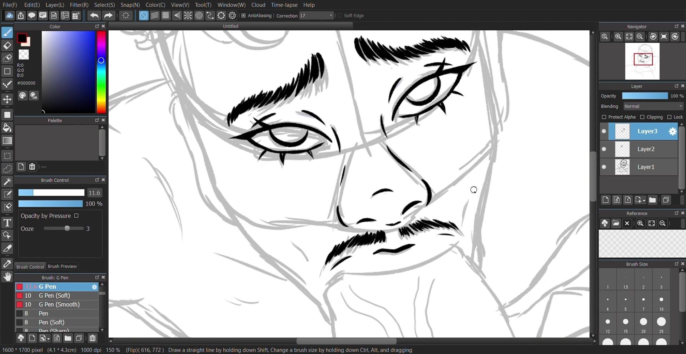Screen dimensions: 686x354
Task: Select the G Pen (Soft) brush
Action: click(x=54, y=295)
